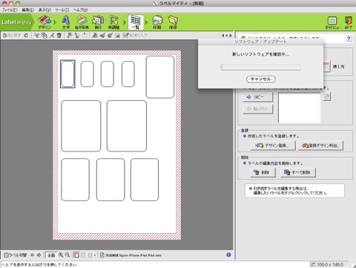Open the small dropdown arrow in the bottom toolbar
Viewport: 356px width, 268px height.
[x=95, y=255]
